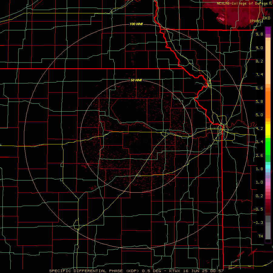Click the 16 JUN 25 date text
273x273 pixels.
(x=196, y=271)
